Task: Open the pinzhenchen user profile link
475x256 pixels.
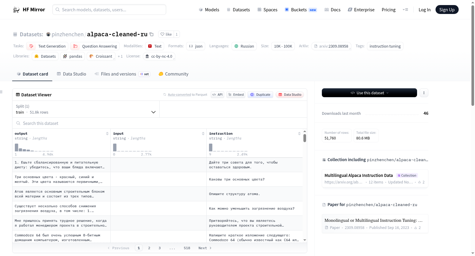Action: (x=68, y=34)
